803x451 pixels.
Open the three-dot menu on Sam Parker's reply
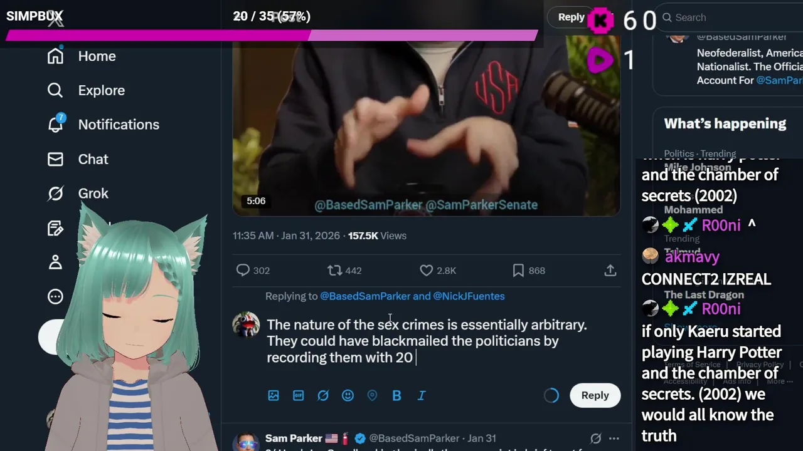click(x=614, y=438)
